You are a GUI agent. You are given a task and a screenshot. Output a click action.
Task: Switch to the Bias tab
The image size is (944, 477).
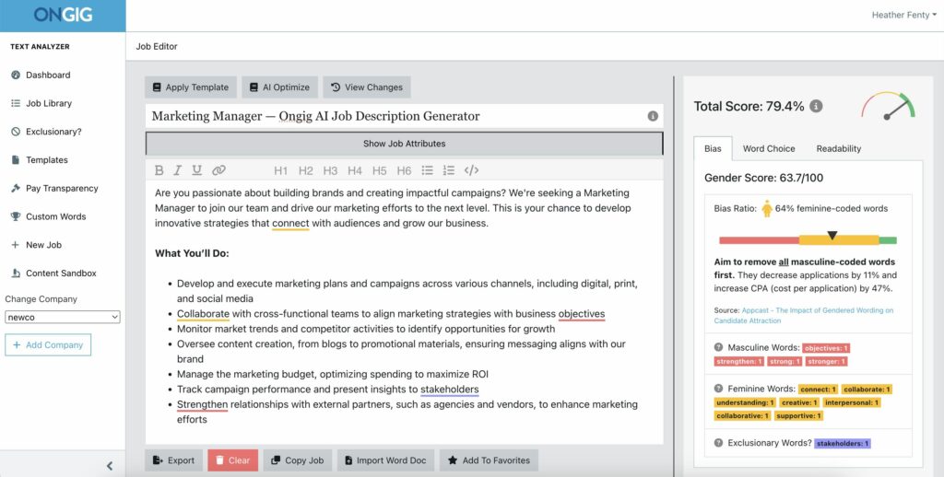coord(713,148)
